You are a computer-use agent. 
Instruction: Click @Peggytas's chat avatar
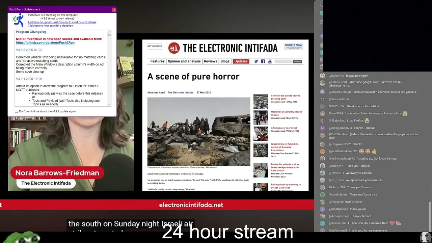(x=322, y=202)
